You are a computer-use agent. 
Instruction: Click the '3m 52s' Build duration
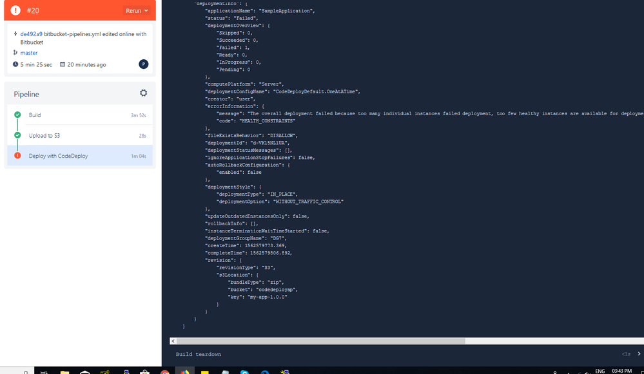[x=139, y=115]
